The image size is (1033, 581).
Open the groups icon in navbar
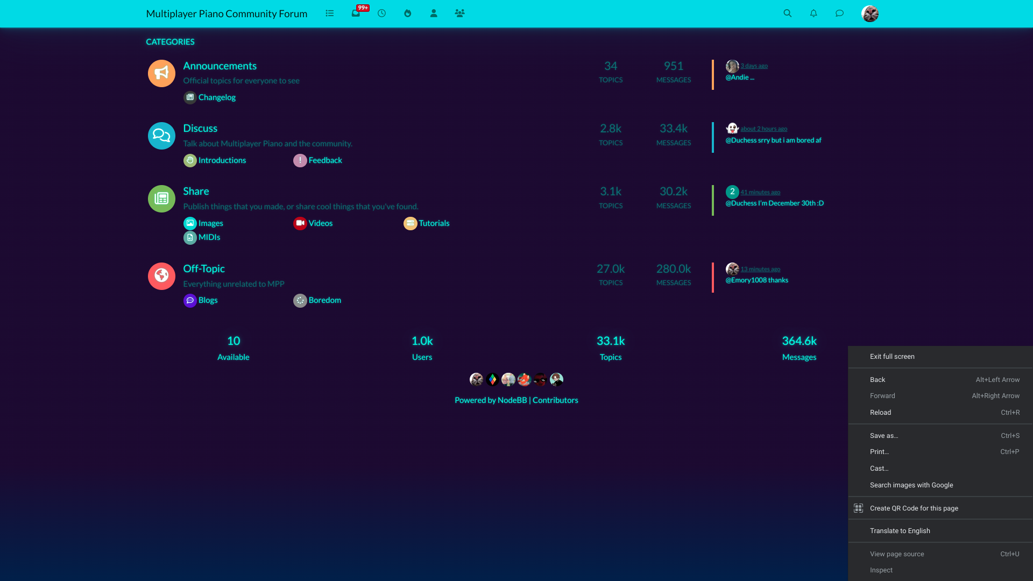pos(459,13)
